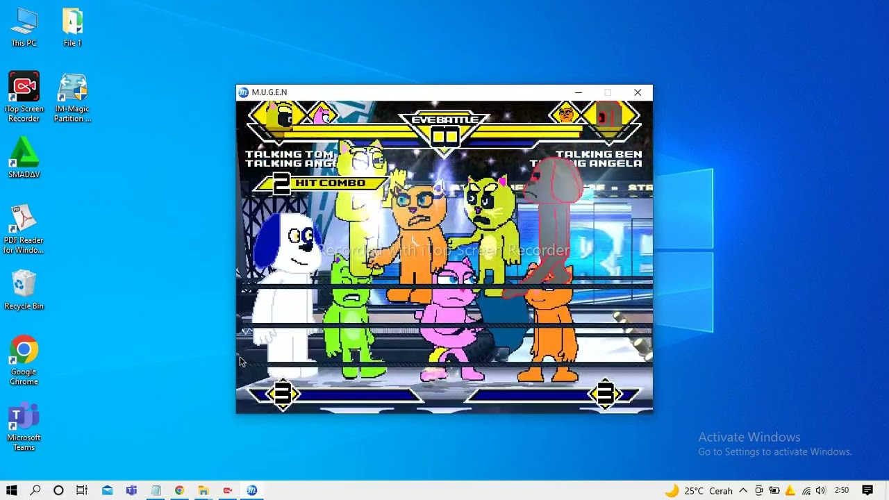This screenshot has height=500, width=889.
Task: Open Meet Now tray icon
Action: (759, 490)
